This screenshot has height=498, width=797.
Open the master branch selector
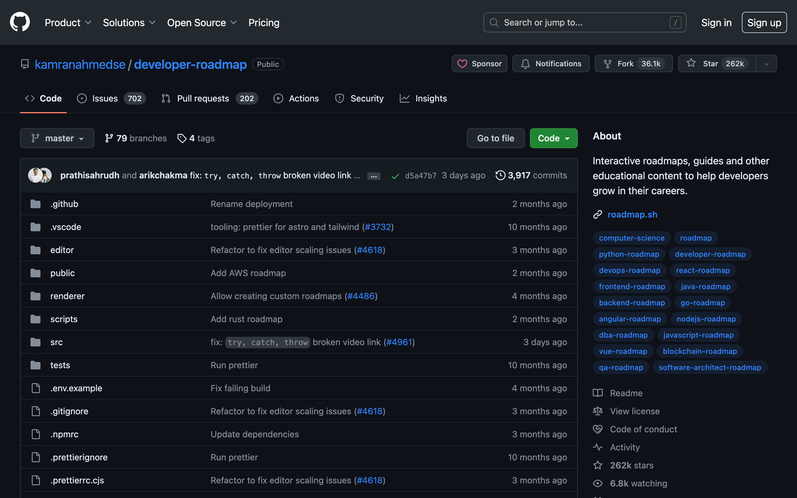click(x=57, y=138)
